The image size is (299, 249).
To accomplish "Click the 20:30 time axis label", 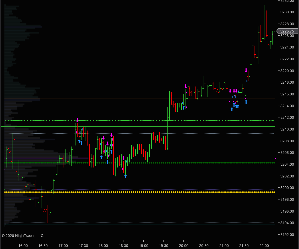I will (x=204, y=246).
